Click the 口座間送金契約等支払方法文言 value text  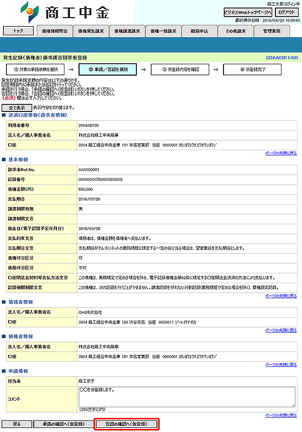coord(177,278)
